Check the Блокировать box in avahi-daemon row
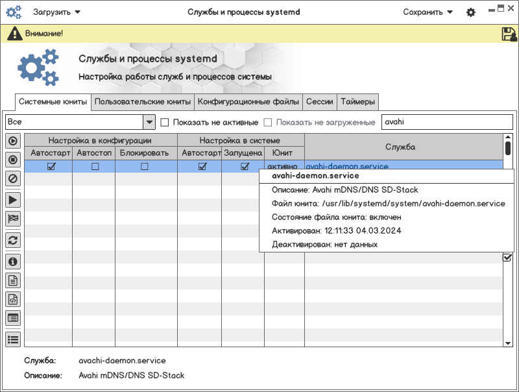The image size is (519, 392). click(x=144, y=167)
